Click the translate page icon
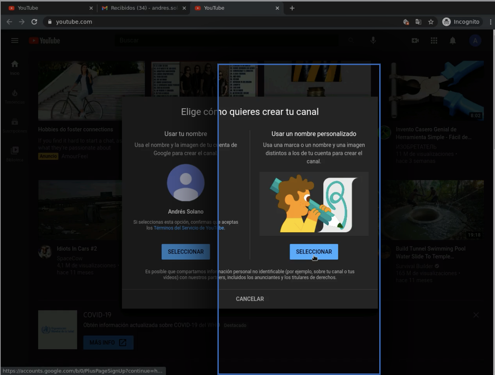The width and height of the screenshot is (495, 375). (418, 22)
